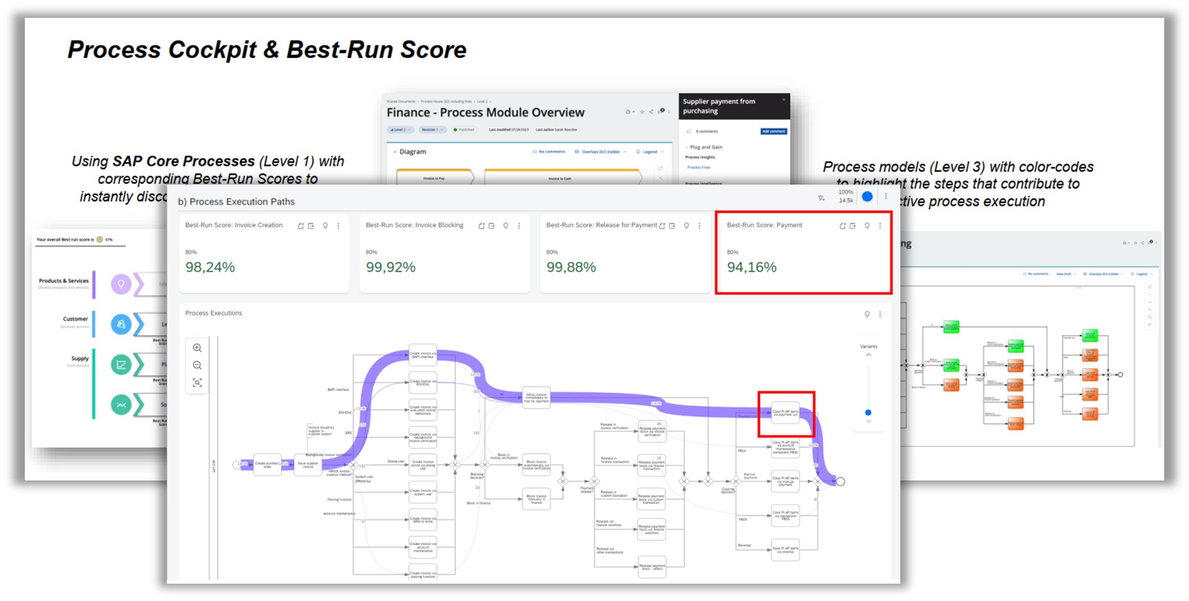
Task: Collapse the Diagram section in Finance overview
Action: click(x=395, y=152)
